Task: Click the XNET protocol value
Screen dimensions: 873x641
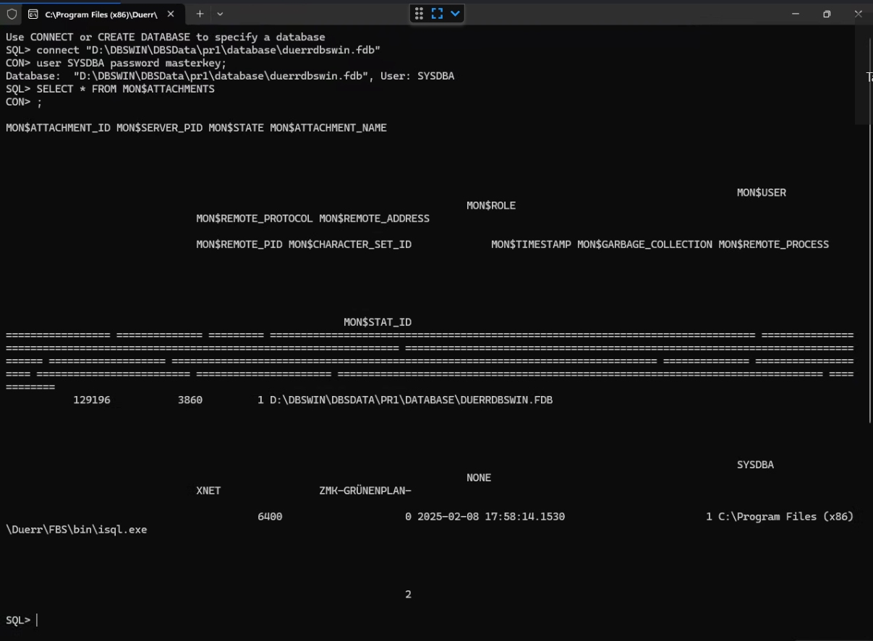Action: (209, 491)
